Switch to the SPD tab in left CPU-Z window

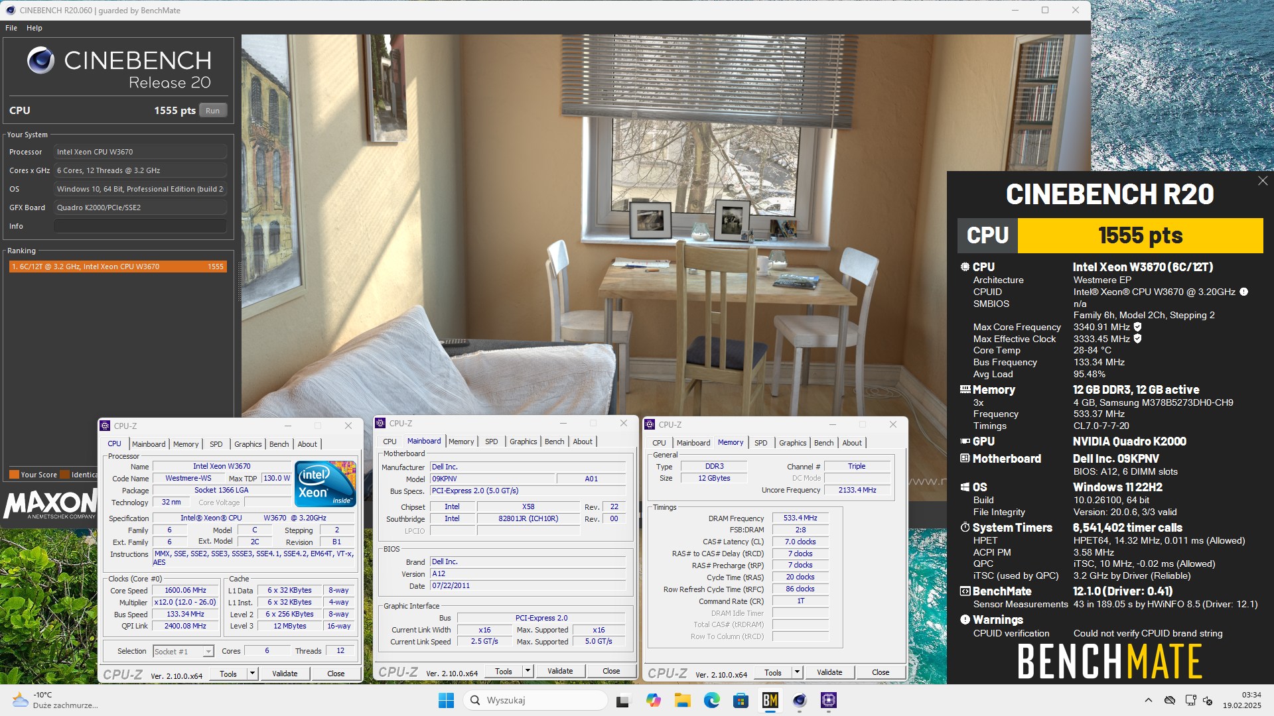pos(216,444)
